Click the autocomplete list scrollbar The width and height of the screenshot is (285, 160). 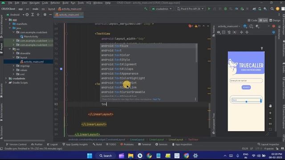[x=196, y=53]
